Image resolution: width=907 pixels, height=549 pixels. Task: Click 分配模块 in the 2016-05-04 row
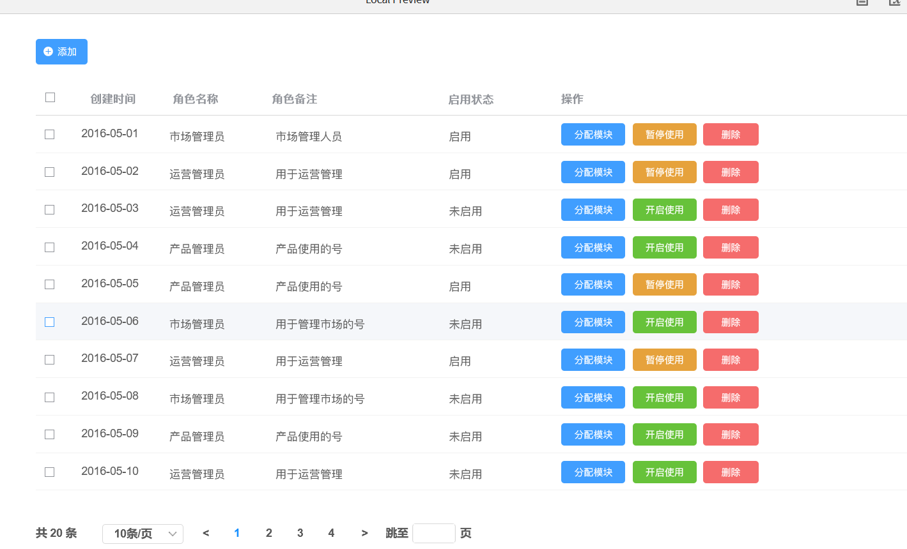593,248
